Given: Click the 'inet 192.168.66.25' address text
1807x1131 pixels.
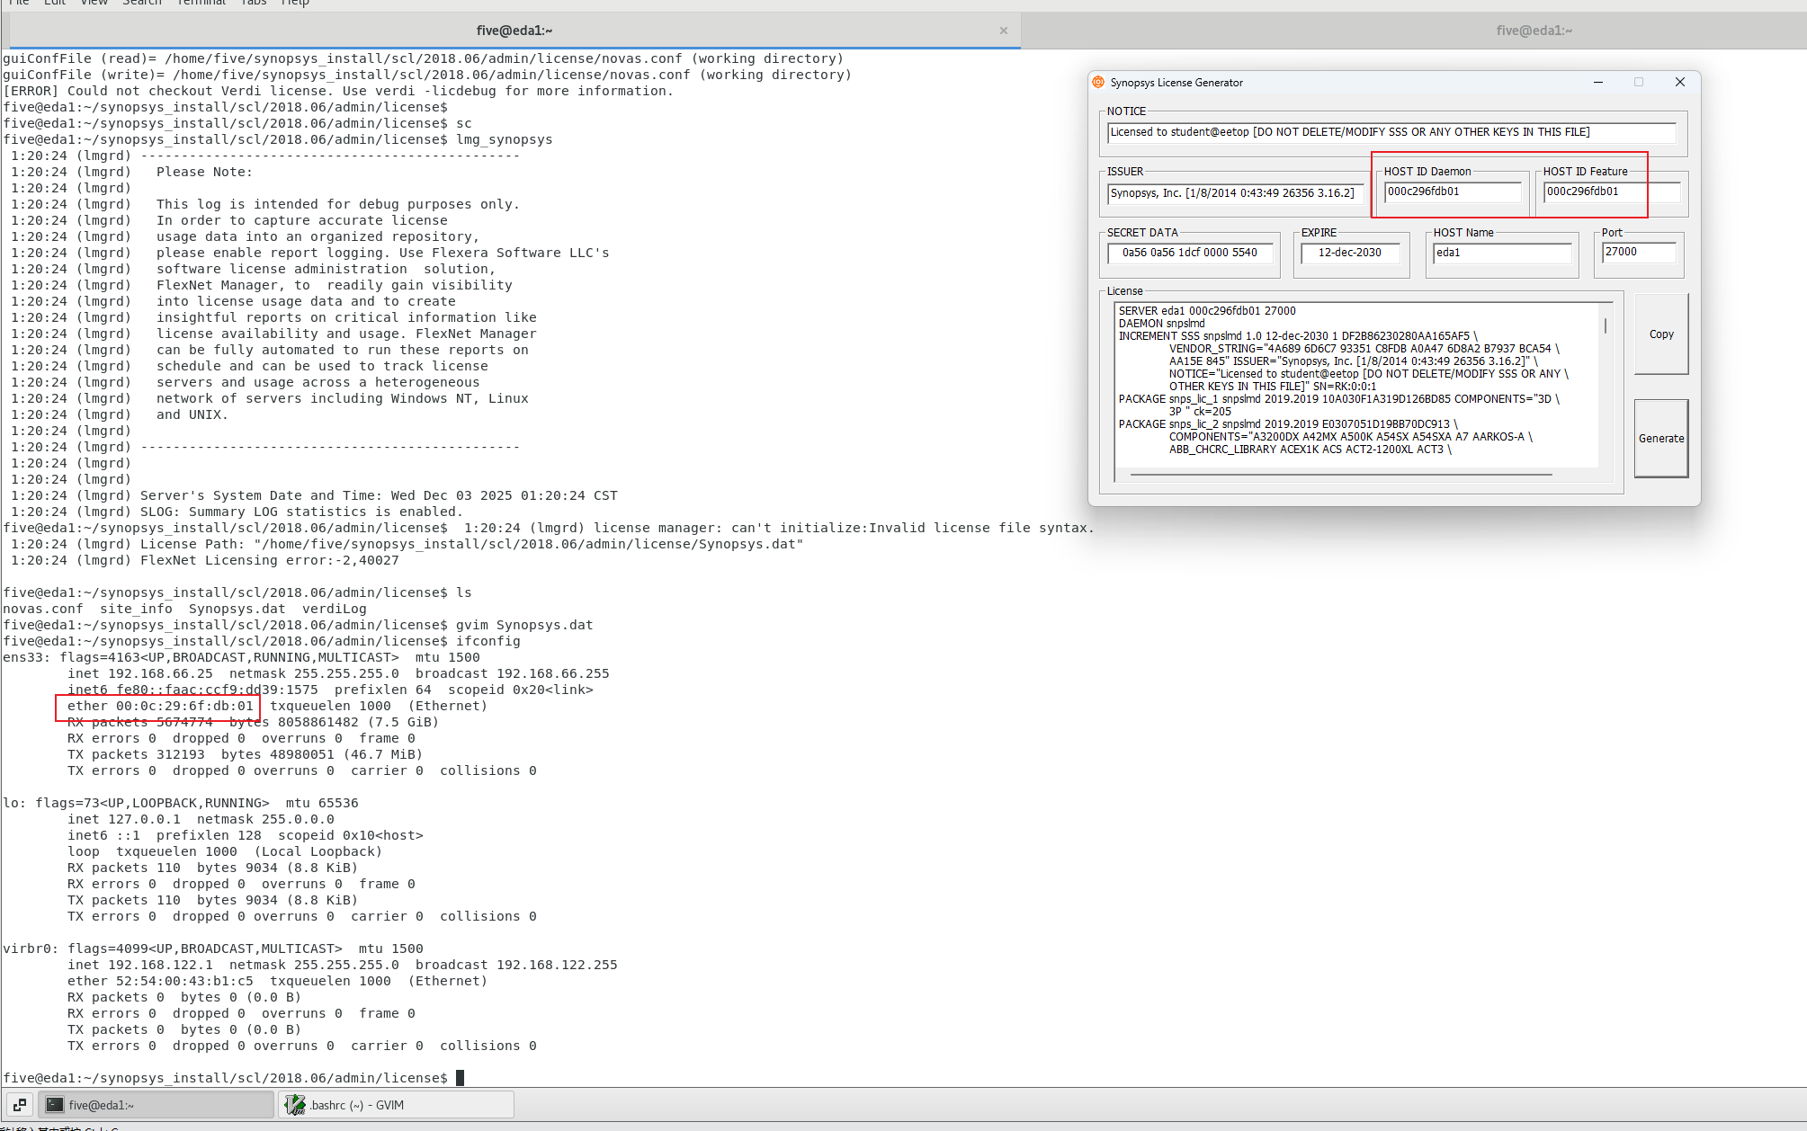Looking at the screenshot, I should [140, 673].
